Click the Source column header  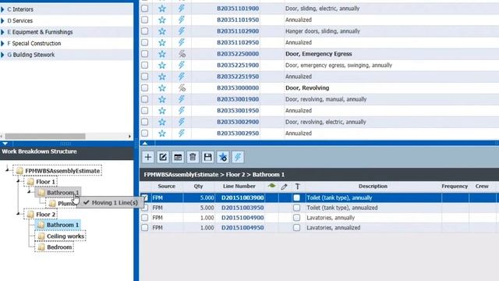[166, 186]
